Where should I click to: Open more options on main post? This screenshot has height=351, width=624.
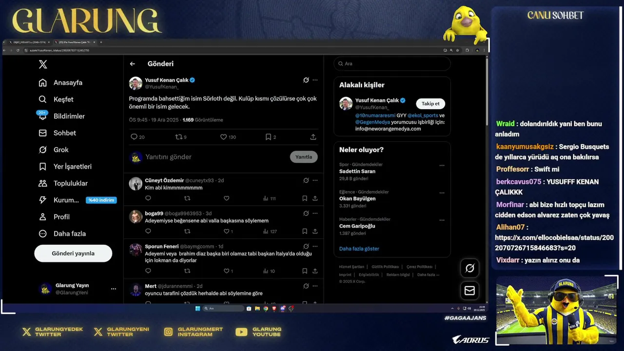315,80
